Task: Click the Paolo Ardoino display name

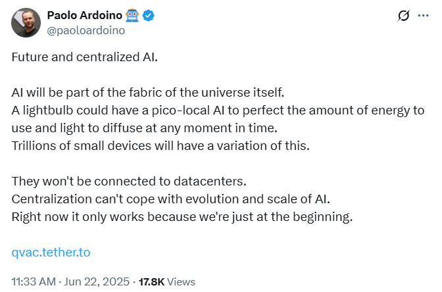Action: 85,15
